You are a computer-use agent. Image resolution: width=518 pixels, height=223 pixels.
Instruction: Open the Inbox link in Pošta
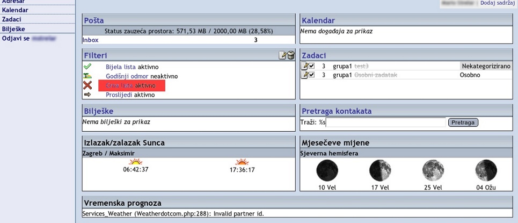pyautogui.click(x=90, y=40)
